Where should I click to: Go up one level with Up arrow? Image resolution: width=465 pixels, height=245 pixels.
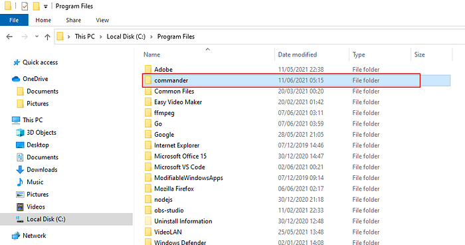[47, 37]
